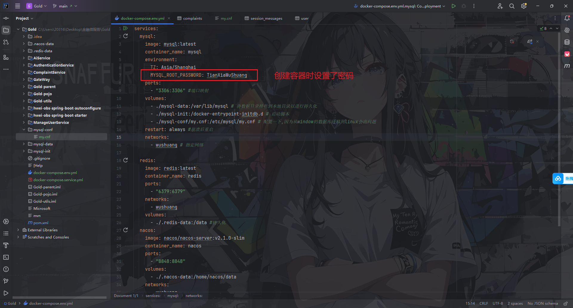Viewport: 573px width, 308px height.
Task: Close the docker-compose.env.yml tab
Action: pyautogui.click(x=169, y=18)
